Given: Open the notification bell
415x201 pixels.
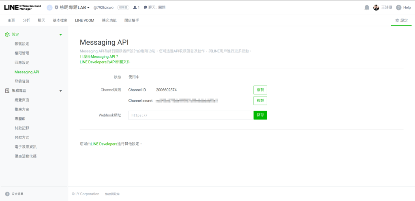Looking at the screenshot, I should [x=366, y=8].
